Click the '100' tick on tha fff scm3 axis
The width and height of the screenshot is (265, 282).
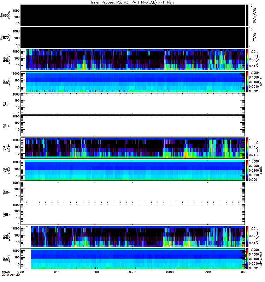17,38
